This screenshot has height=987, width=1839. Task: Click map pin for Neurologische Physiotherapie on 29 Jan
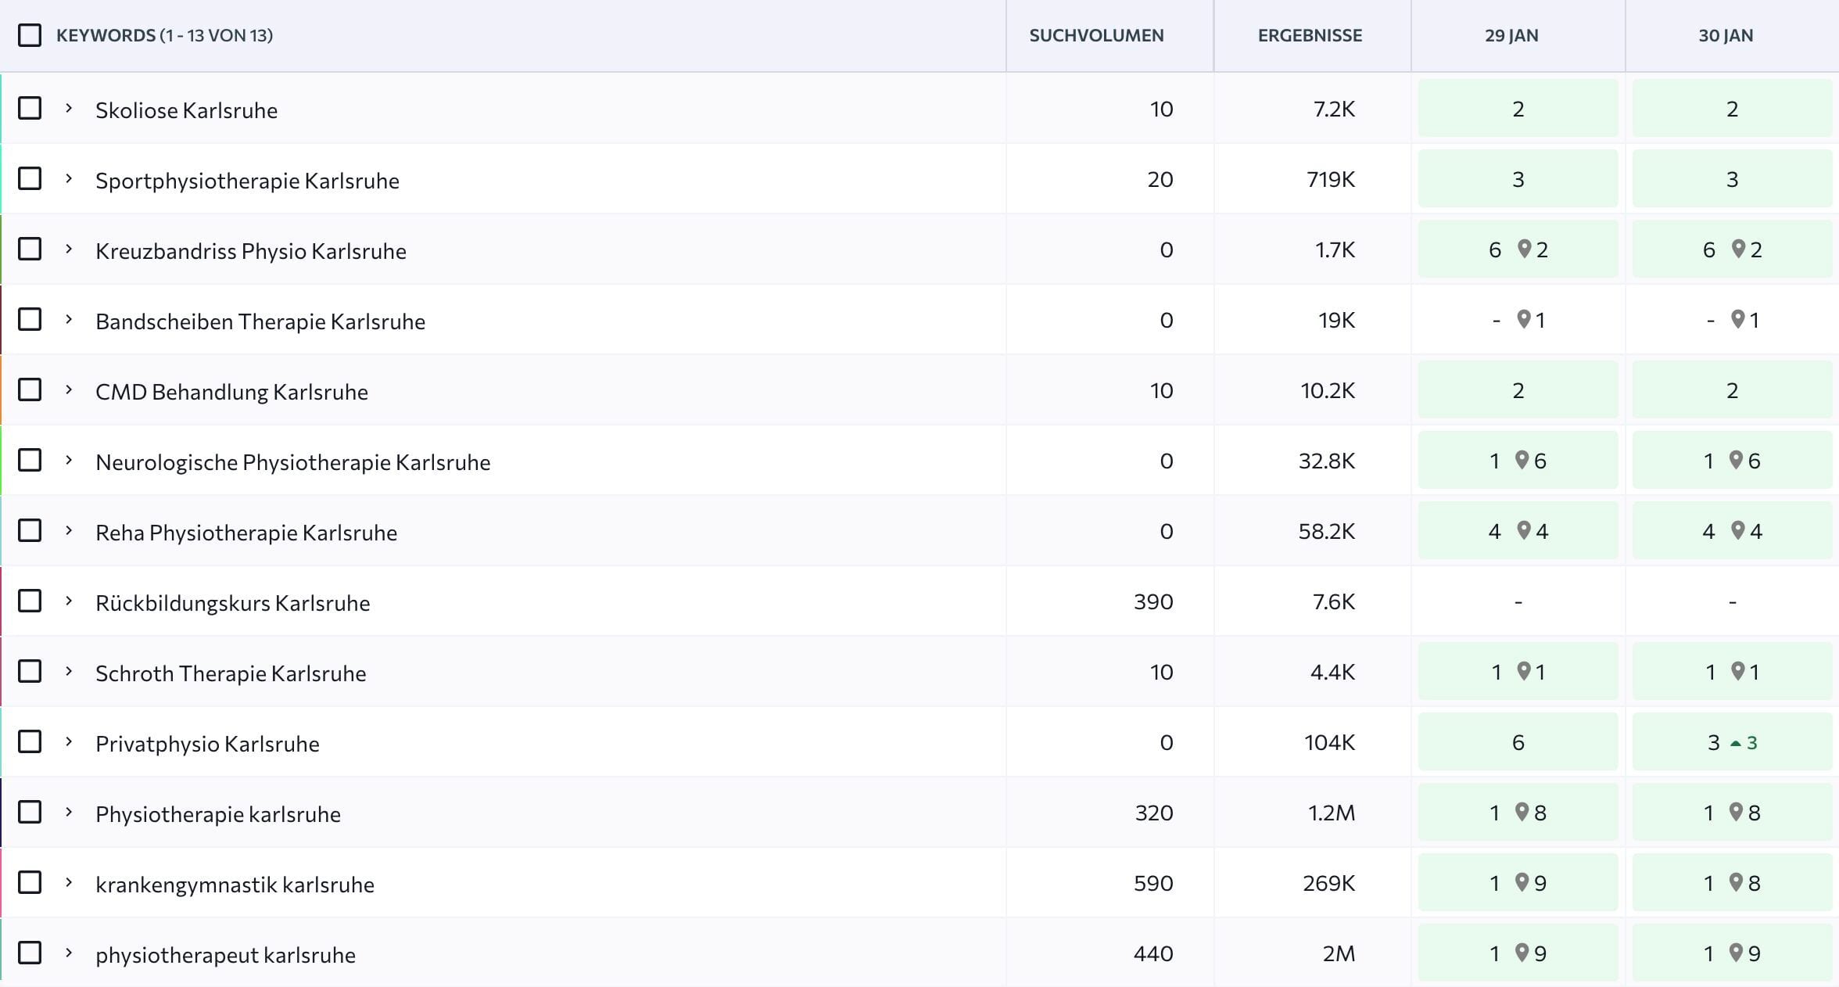[x=1522, y=460]
